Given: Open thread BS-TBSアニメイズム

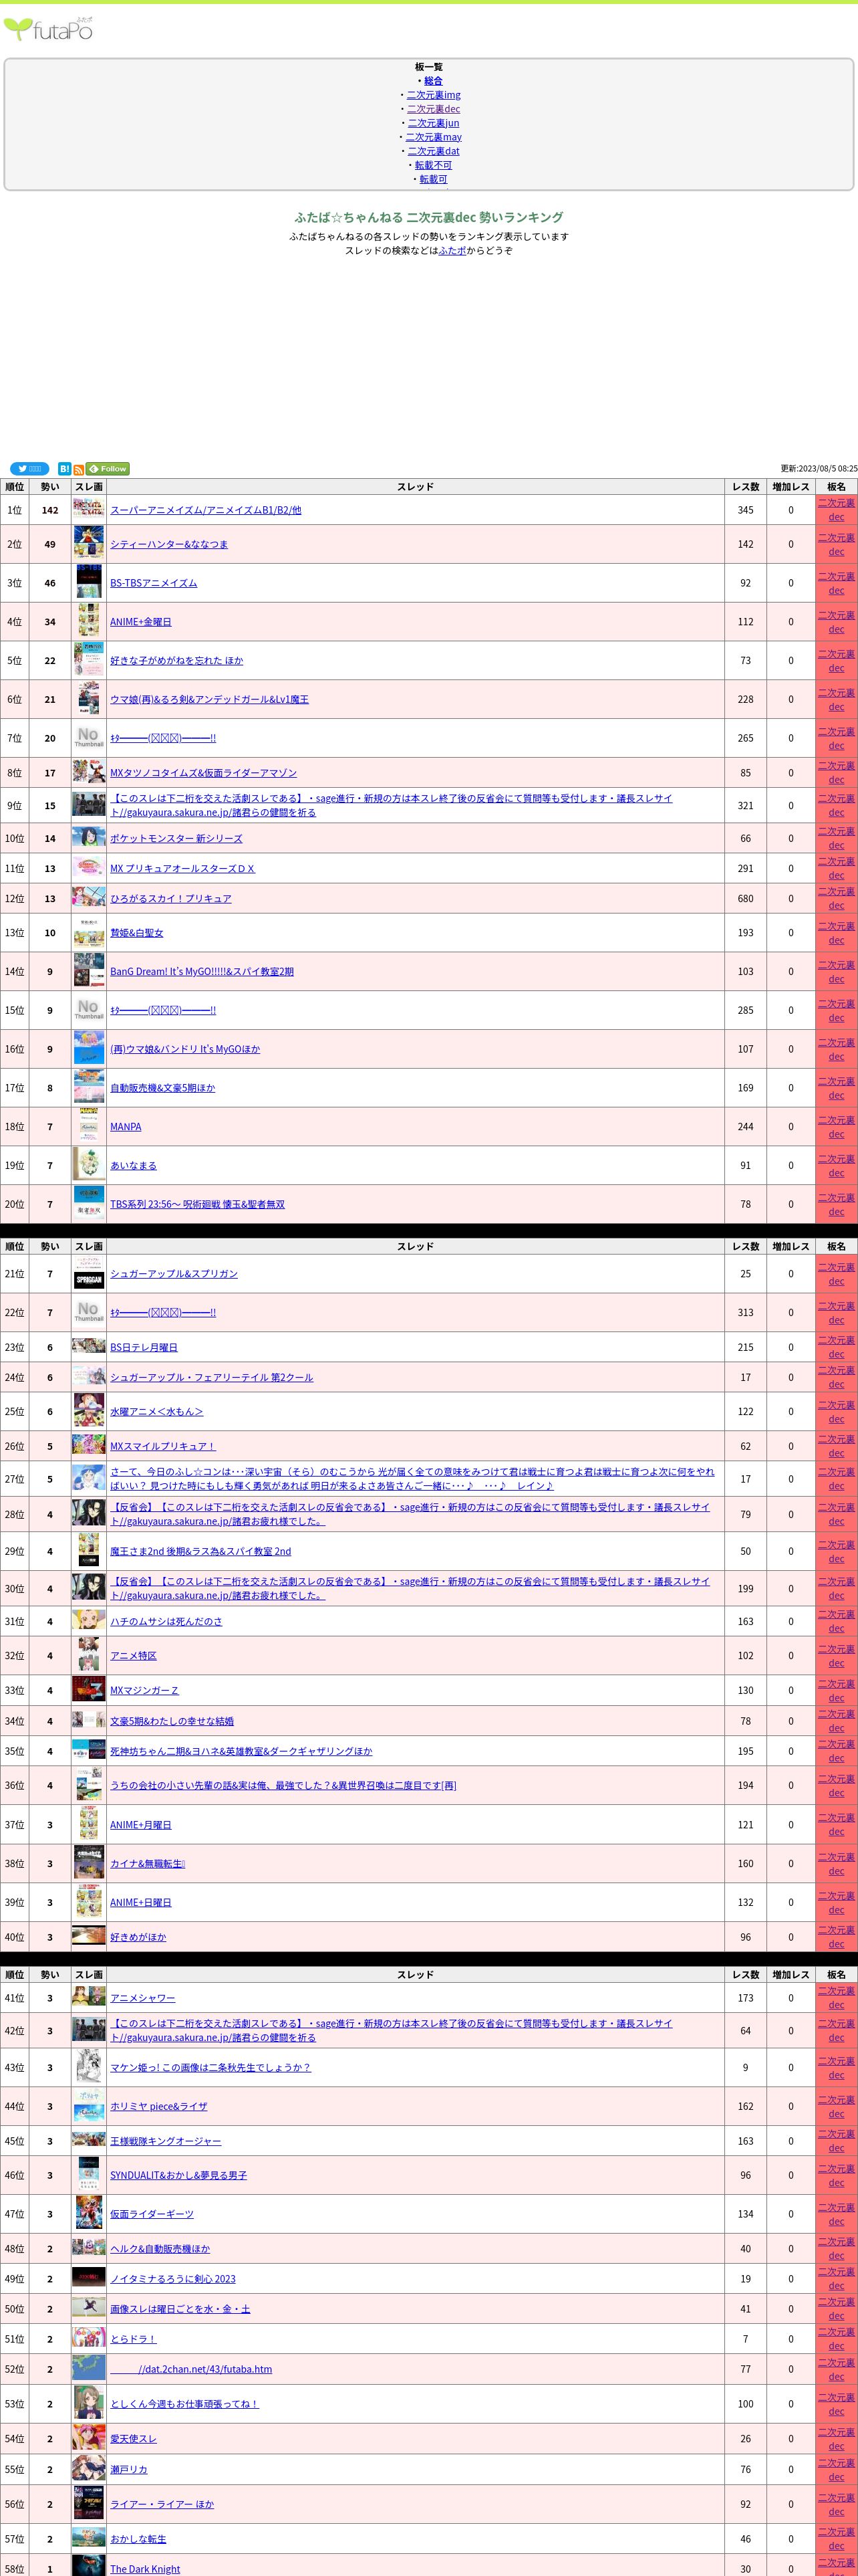Looking at the screenshot, I should click(154, 583).
